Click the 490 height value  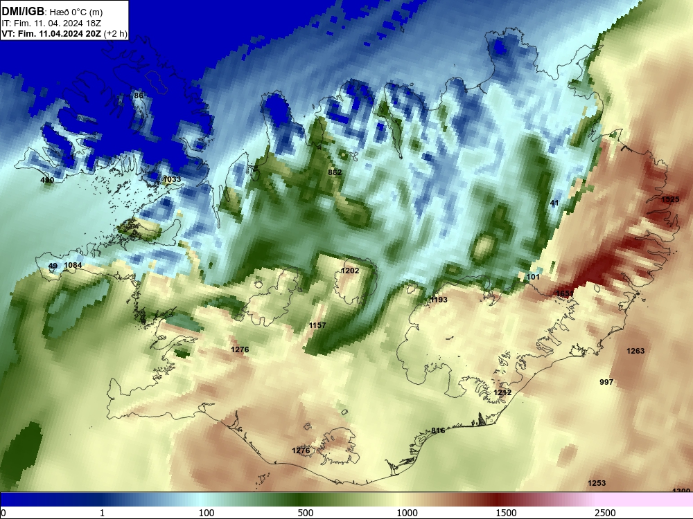pyautogui.click(x=47, y=180)
